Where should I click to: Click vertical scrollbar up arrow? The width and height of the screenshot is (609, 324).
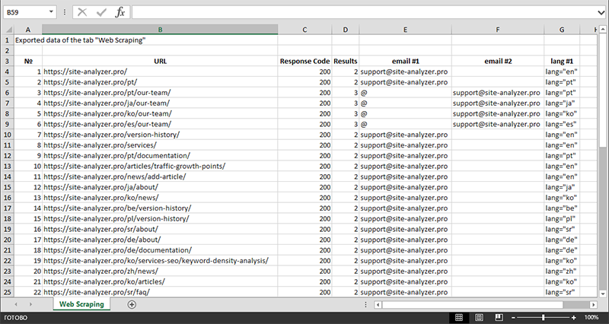tap(602, 29)
